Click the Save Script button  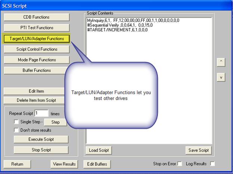click(198, 150)
